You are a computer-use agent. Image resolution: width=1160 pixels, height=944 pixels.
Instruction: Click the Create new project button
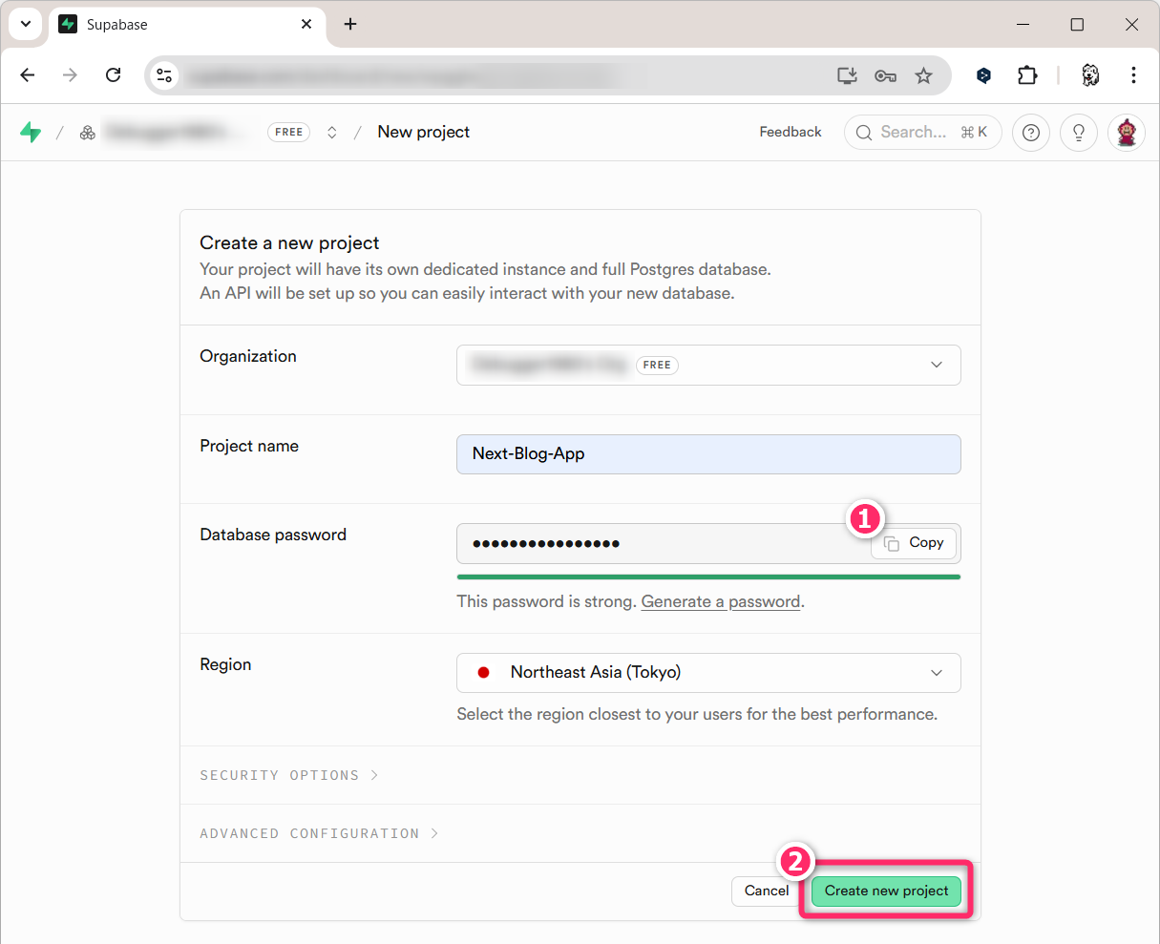(x=886, y=891)
